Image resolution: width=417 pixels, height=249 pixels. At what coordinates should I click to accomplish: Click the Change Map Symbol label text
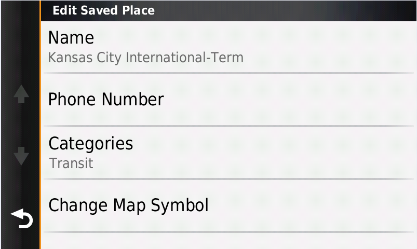point(128,205)
